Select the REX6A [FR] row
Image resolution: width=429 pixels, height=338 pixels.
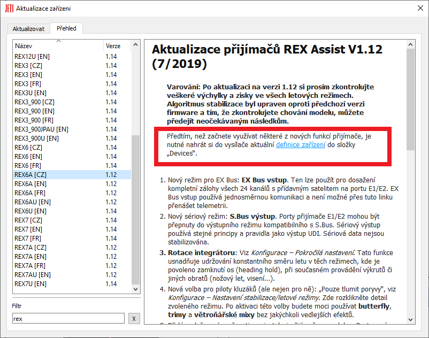coord(72,193)
